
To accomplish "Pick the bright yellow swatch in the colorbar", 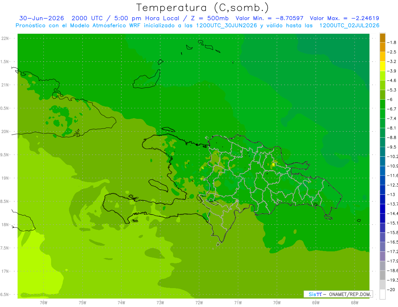I will (x=382, y=66).
